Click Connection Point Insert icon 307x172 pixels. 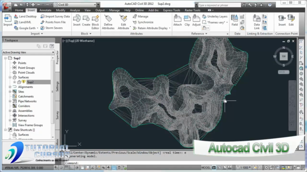coord(282,20)
